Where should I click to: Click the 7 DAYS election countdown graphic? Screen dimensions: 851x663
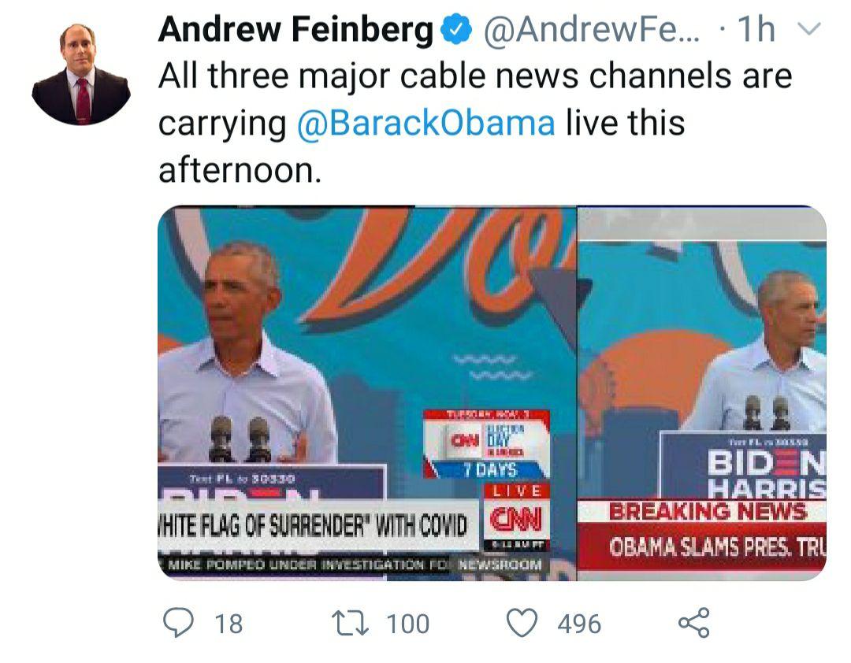click(490, 470)
